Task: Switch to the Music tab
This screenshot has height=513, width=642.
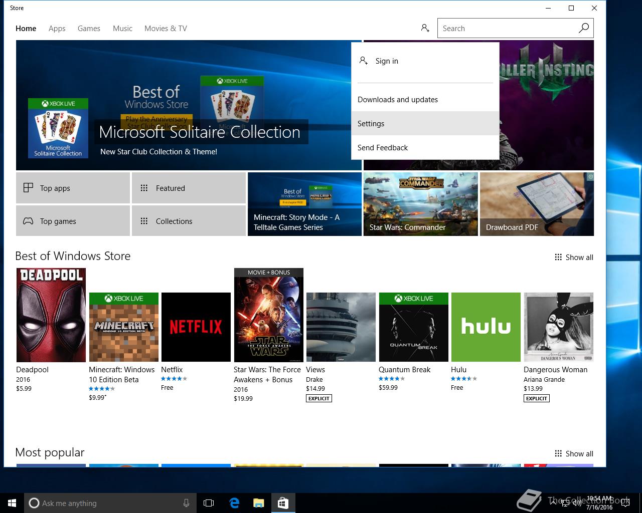Action: 122,29
